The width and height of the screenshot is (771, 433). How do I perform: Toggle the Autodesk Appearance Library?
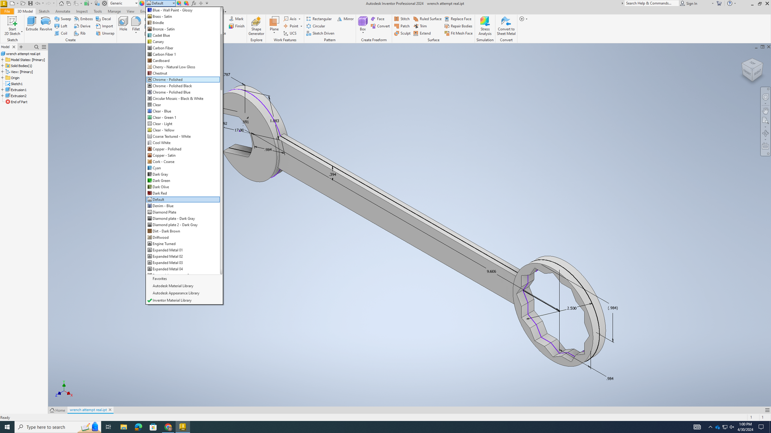[x=176, y=293]
